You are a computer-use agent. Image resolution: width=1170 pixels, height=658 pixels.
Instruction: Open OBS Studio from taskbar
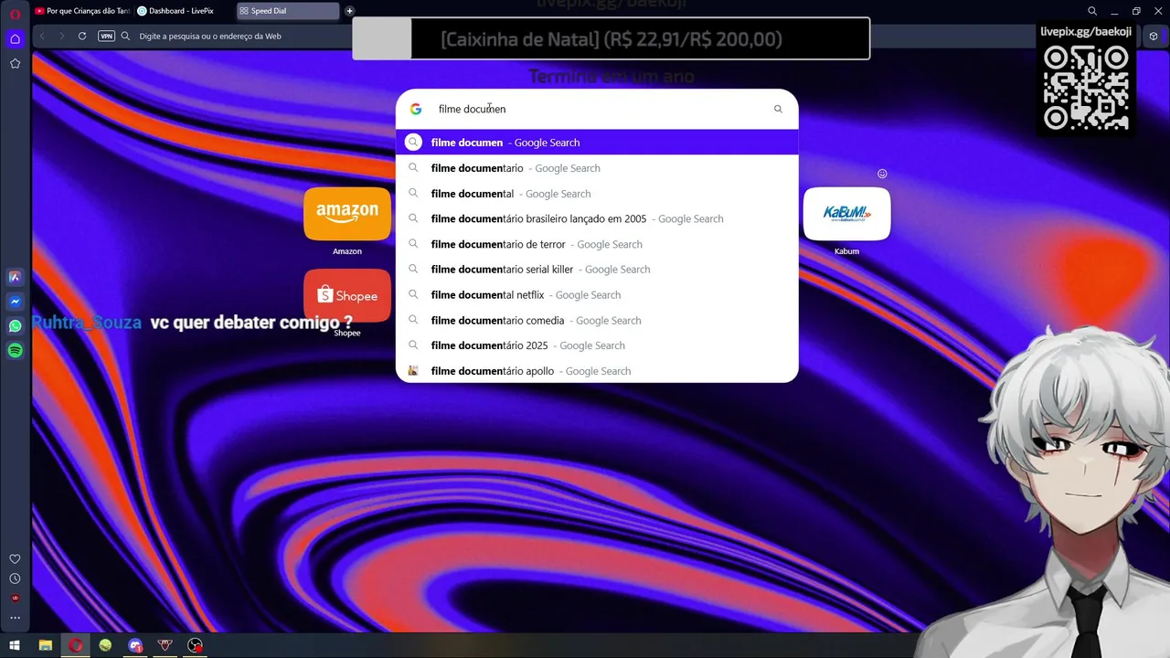pyautogui.click(x=195, y=645)
